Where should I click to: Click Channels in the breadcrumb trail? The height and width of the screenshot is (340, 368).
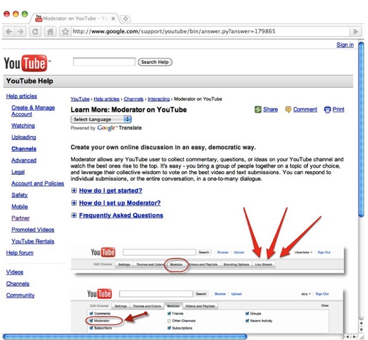tap(134, 99)
